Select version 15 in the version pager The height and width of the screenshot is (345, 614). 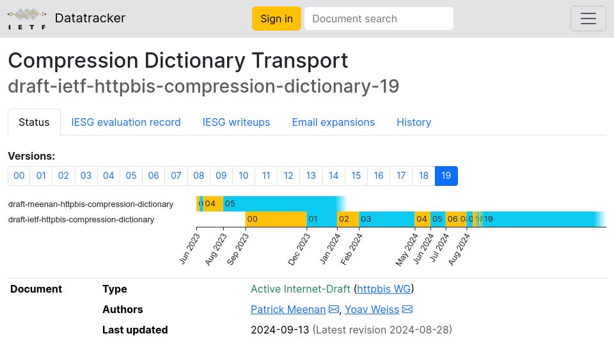coord(356,176)
